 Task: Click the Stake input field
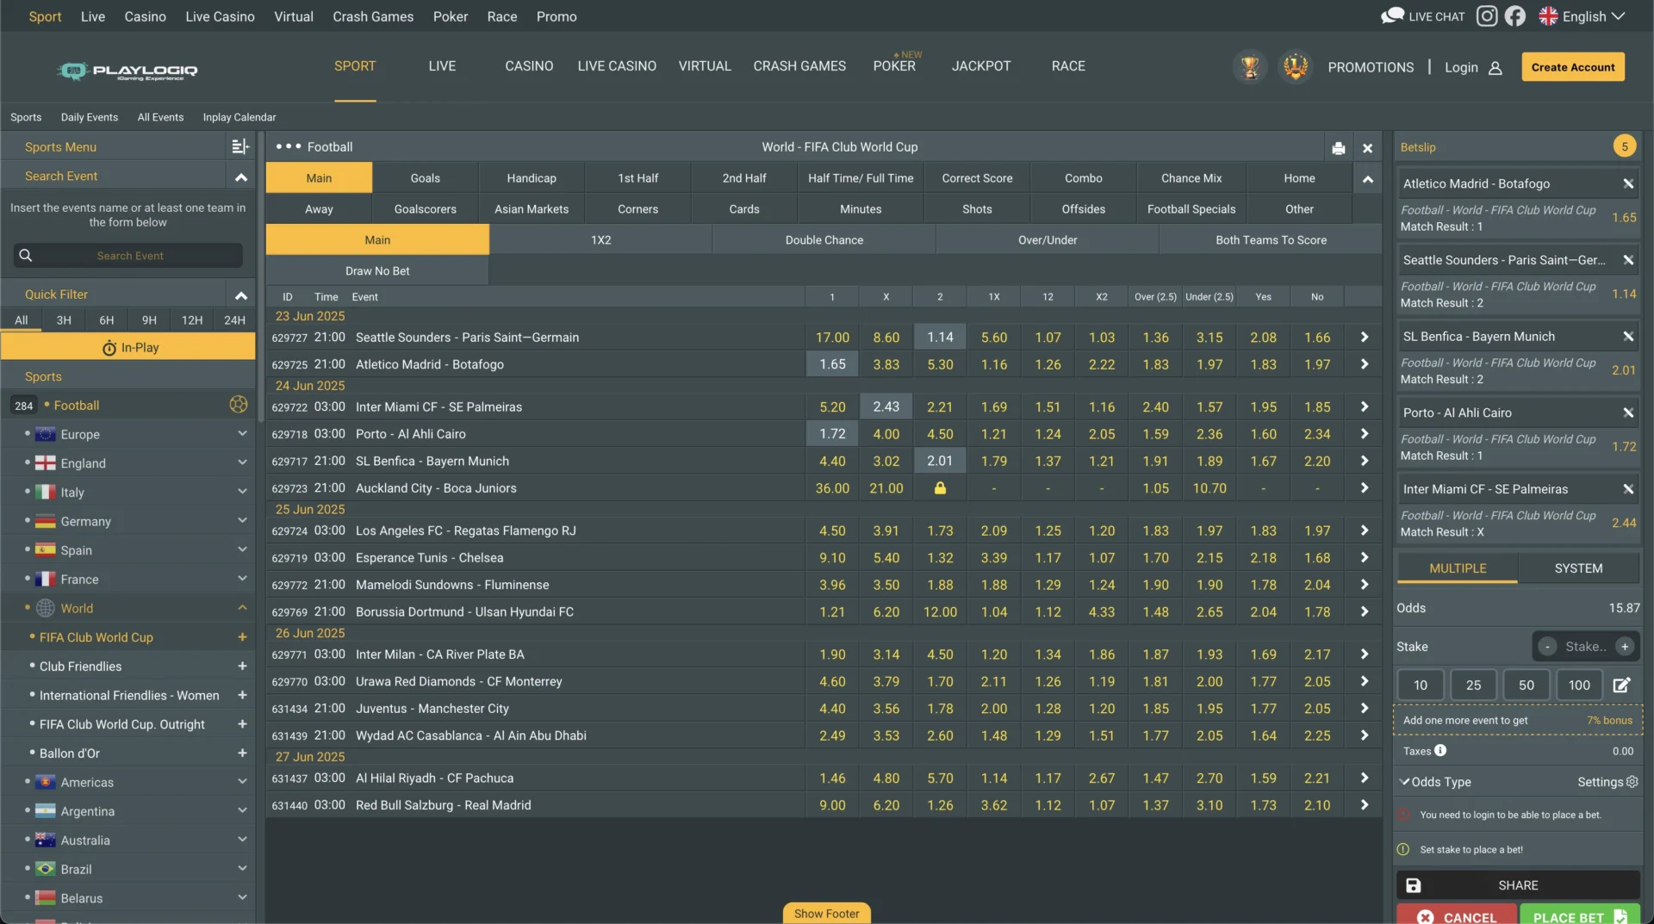1585,647
